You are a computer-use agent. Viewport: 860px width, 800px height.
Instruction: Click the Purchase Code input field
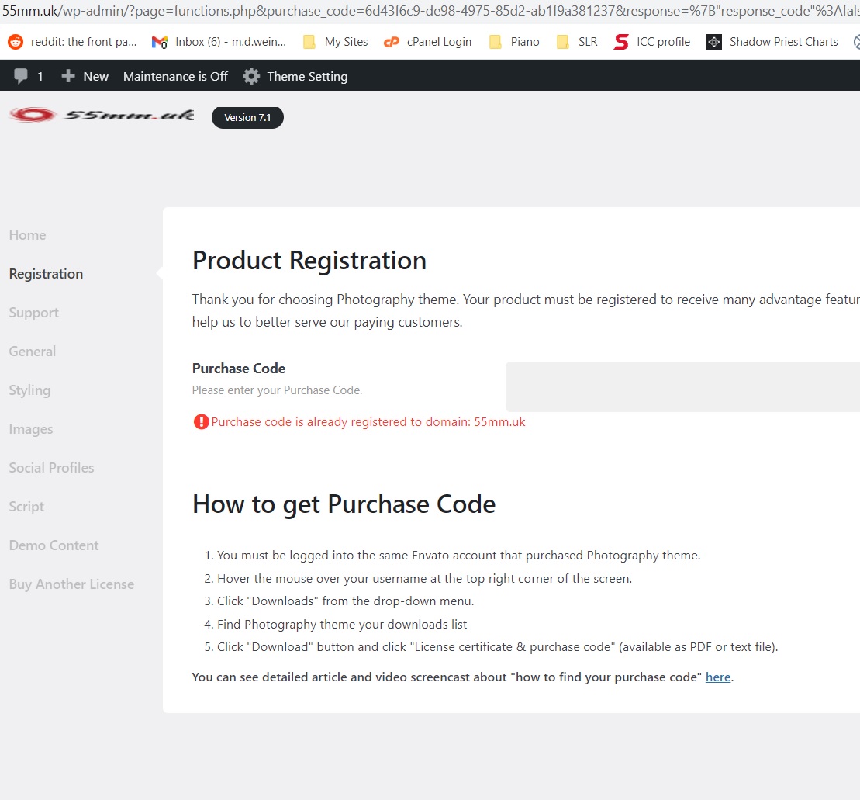click(x=682, y=386)
